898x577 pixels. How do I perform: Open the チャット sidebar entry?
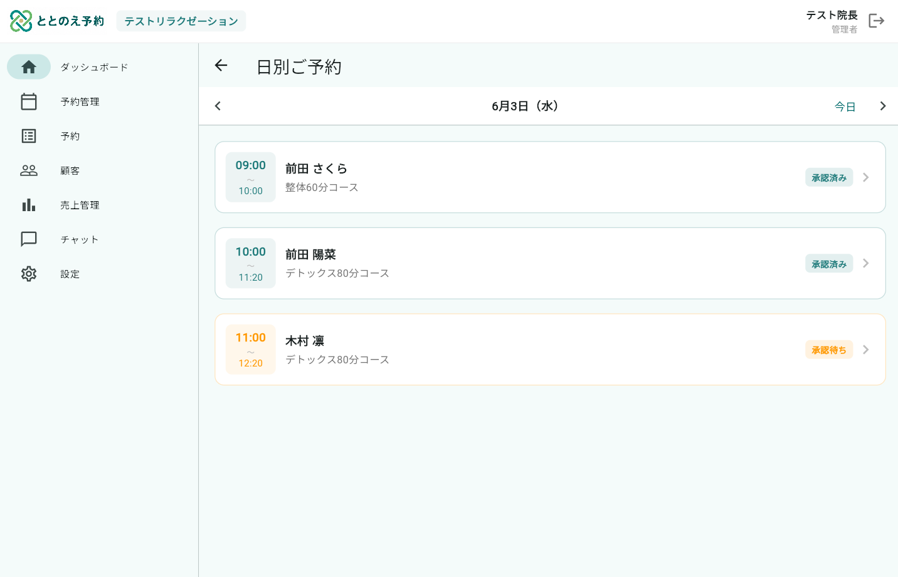pos(100,239)
